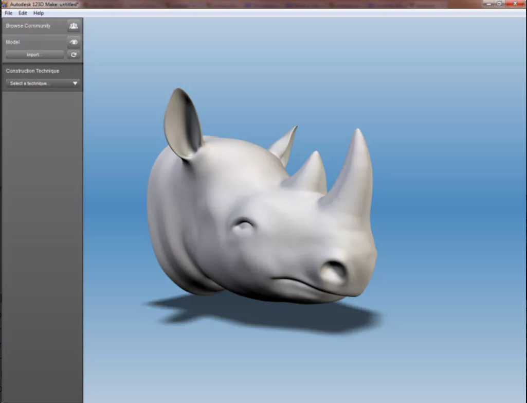Click the Autodesk 123D Make title bar icon
527x403 pixels.
(5, 4)
